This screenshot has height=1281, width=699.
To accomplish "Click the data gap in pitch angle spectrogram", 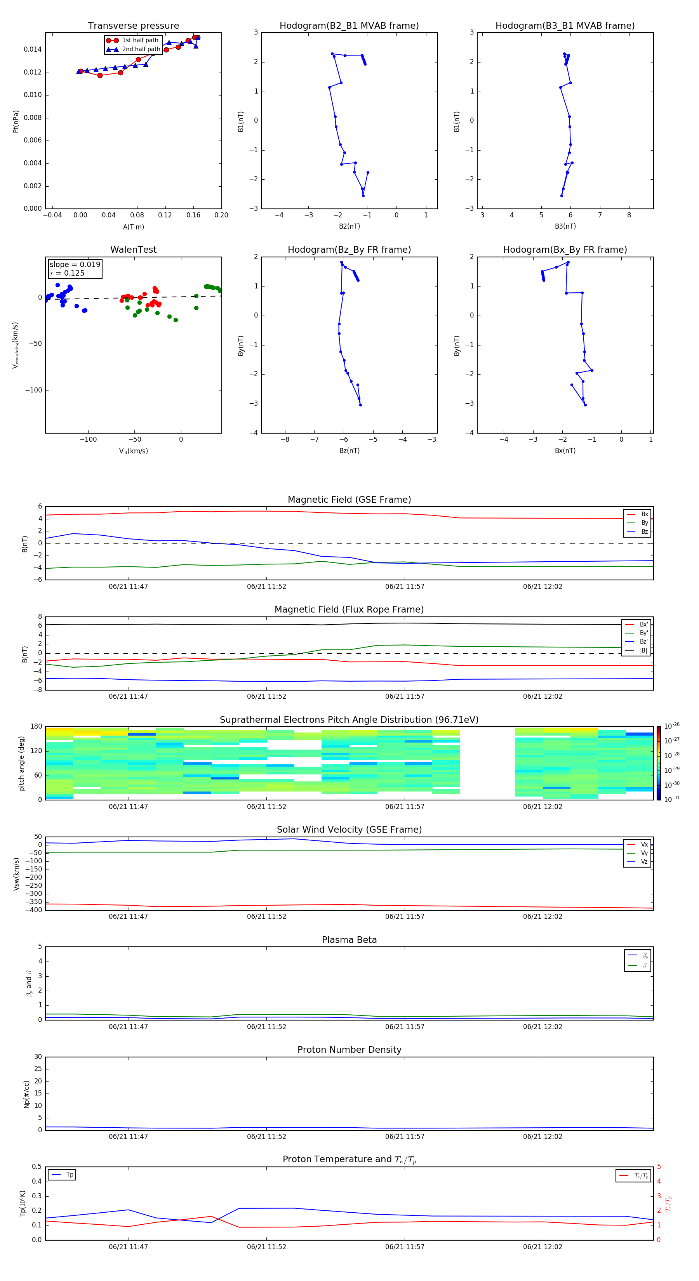I will click(488, 763).
